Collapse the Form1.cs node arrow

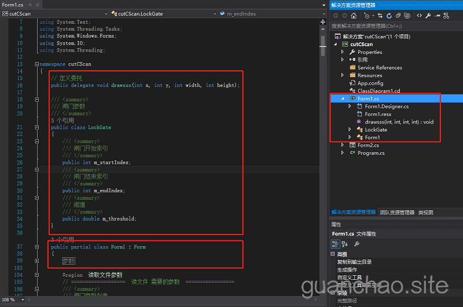point(343,98)
